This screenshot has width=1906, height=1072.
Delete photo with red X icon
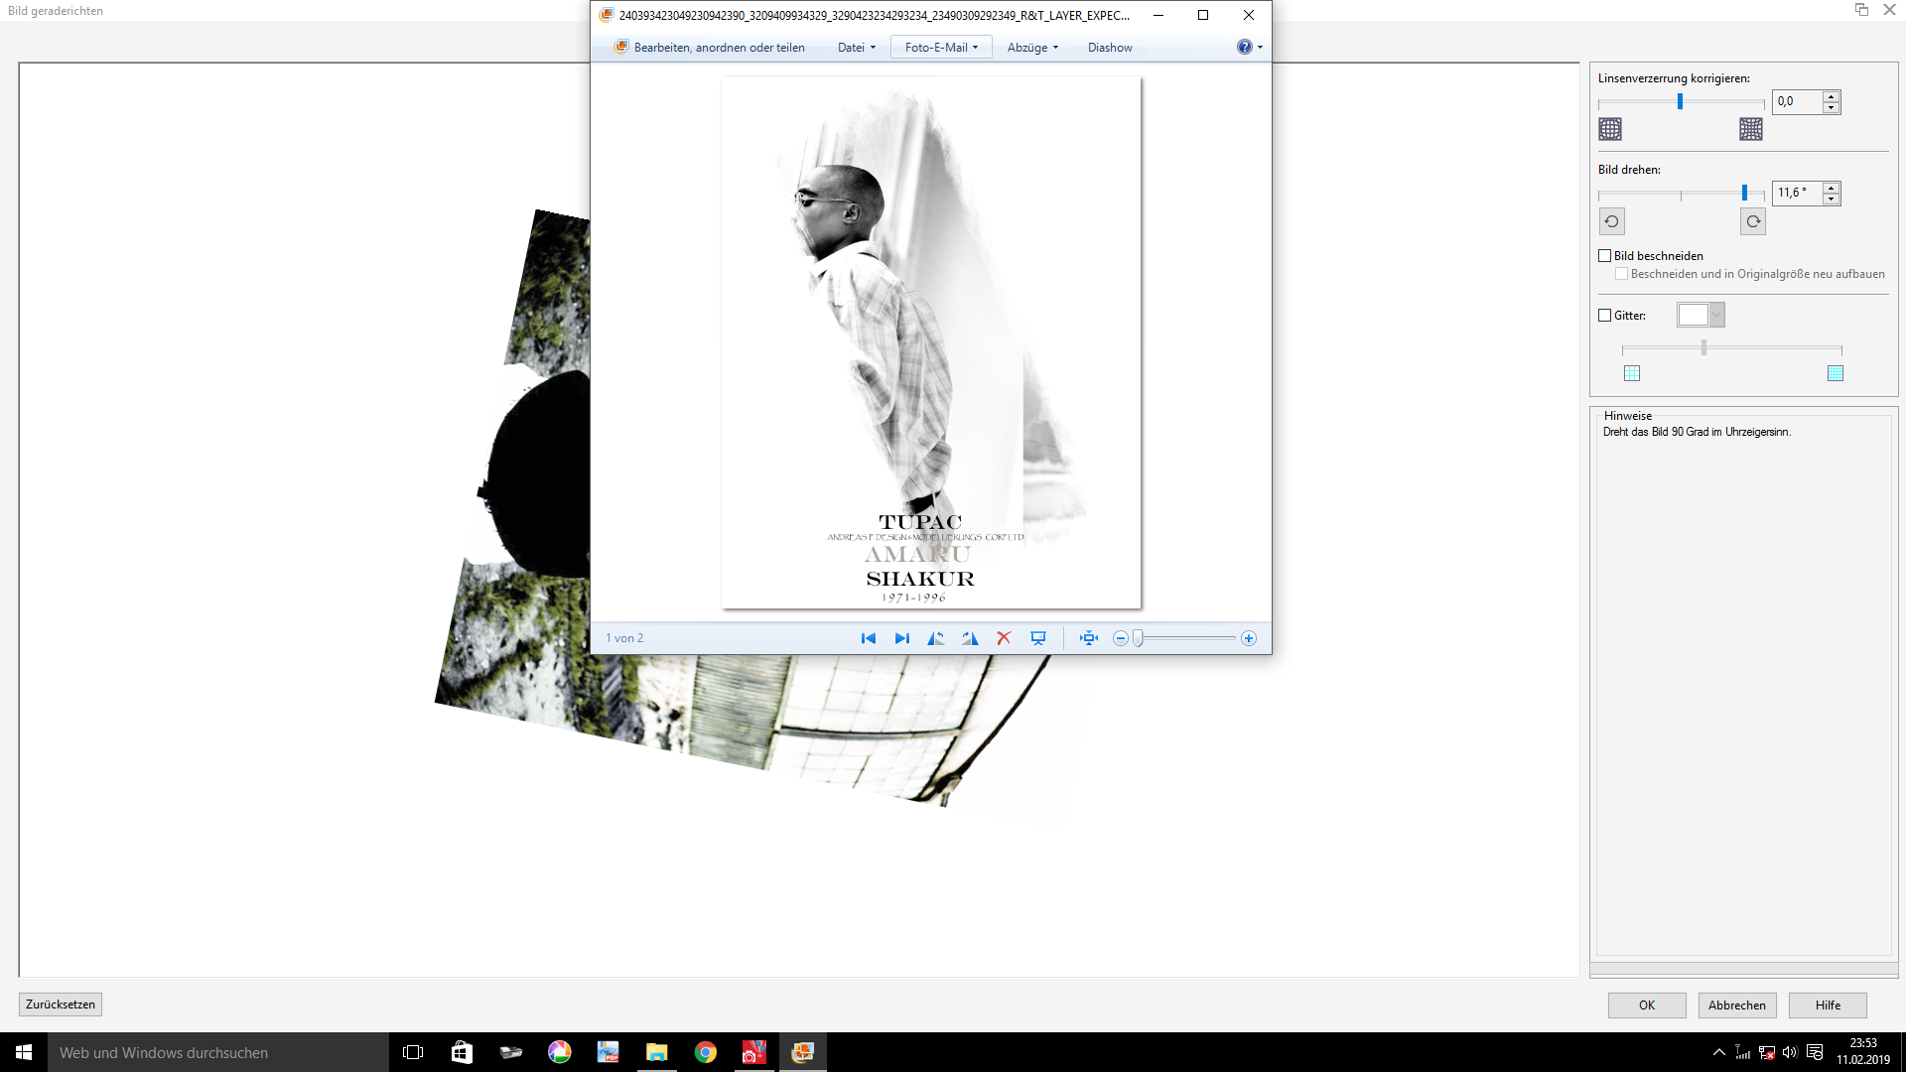1004,638
